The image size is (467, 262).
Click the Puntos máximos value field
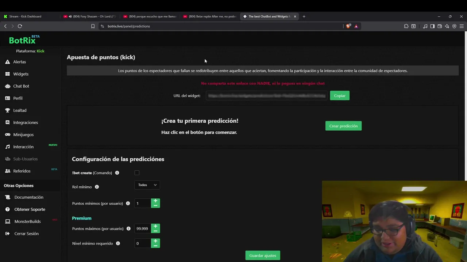143,229
